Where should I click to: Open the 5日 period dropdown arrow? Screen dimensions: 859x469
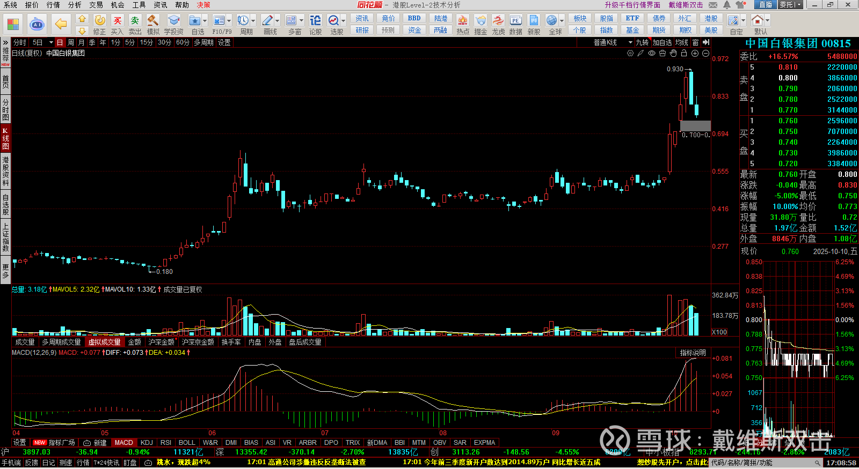click(x=51, y=42)
